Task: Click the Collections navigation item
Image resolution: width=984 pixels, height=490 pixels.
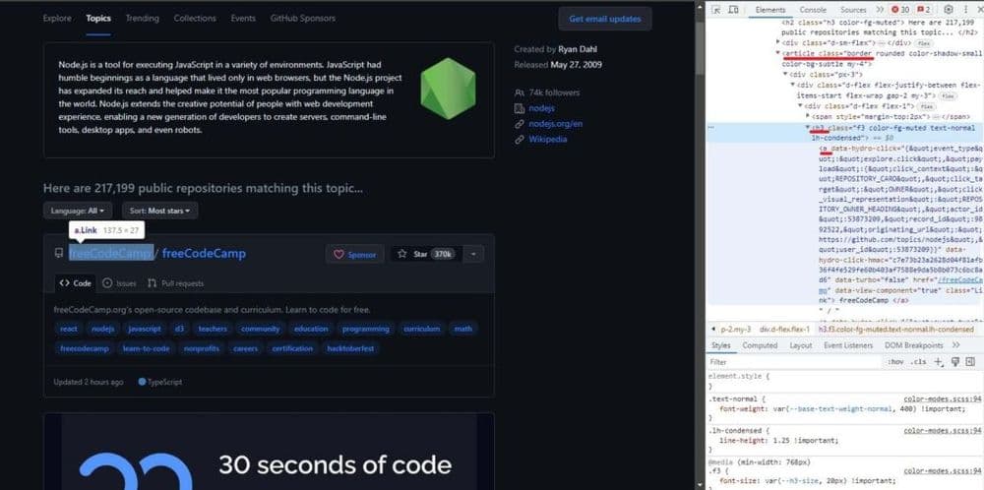Action: point(195,18)
